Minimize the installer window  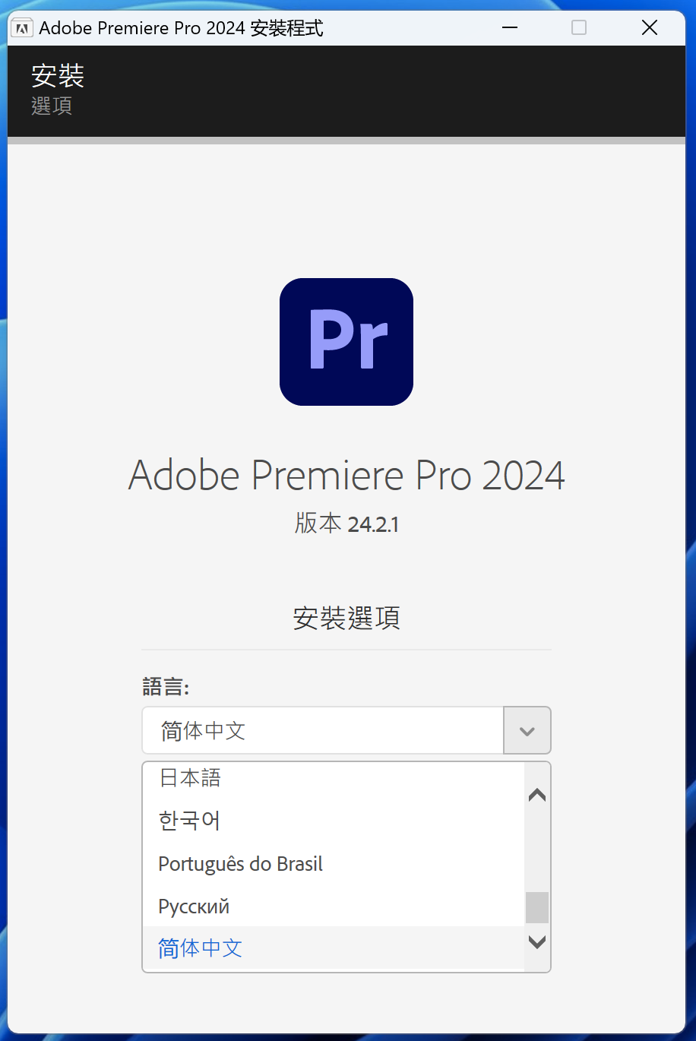(x=510, y=28)
